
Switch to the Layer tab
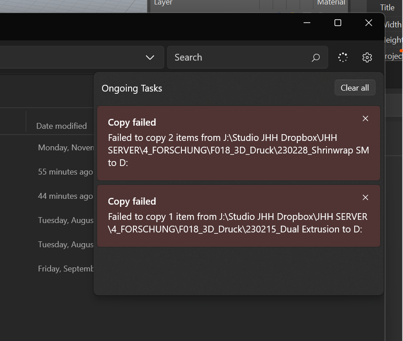(163, 3)
